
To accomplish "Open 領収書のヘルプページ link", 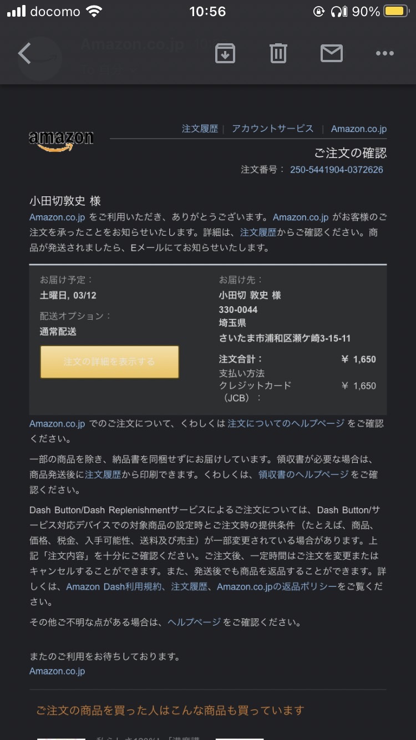I will pyautogui.click(x=303, y=474).
